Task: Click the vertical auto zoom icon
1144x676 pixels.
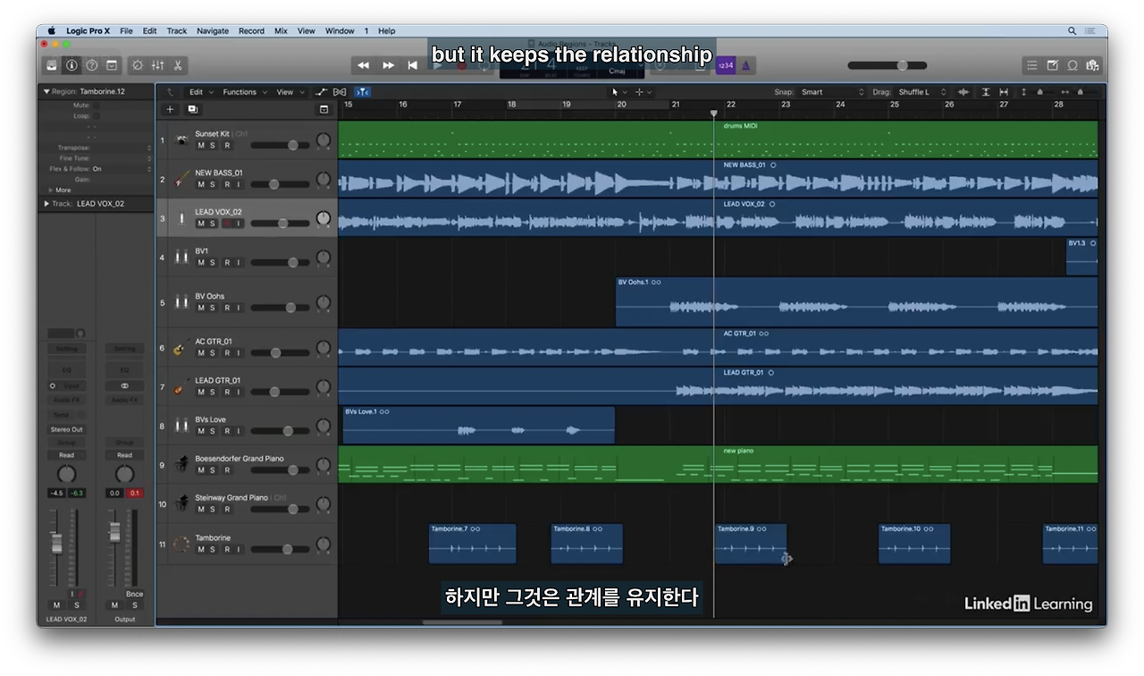Action: 986,92
